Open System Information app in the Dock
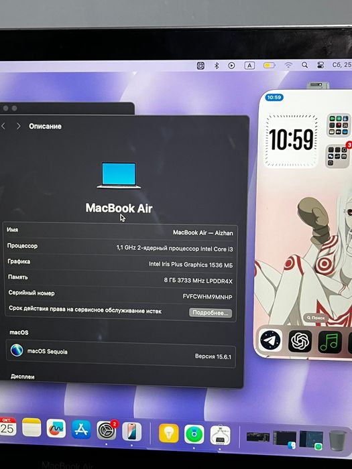Screen dimensions: 352x469 click(x=221, y=435)
